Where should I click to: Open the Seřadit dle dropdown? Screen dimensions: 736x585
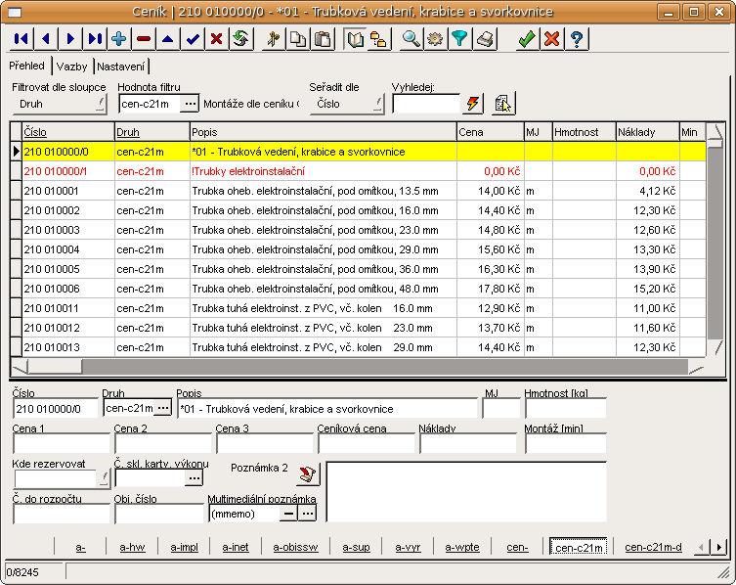coord(346,104)
